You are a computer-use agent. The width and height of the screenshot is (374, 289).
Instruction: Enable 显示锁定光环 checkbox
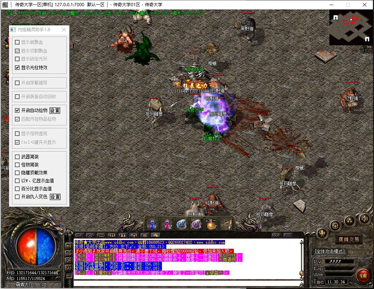click(17, 59)
